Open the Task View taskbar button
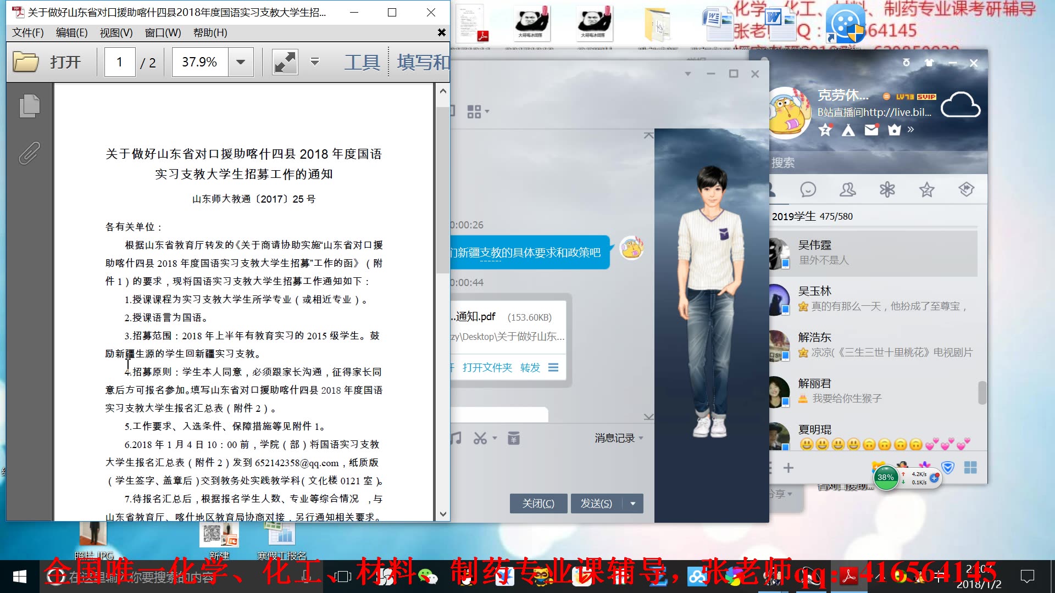This screenshot has height=593, width=1055. (343, 577)
